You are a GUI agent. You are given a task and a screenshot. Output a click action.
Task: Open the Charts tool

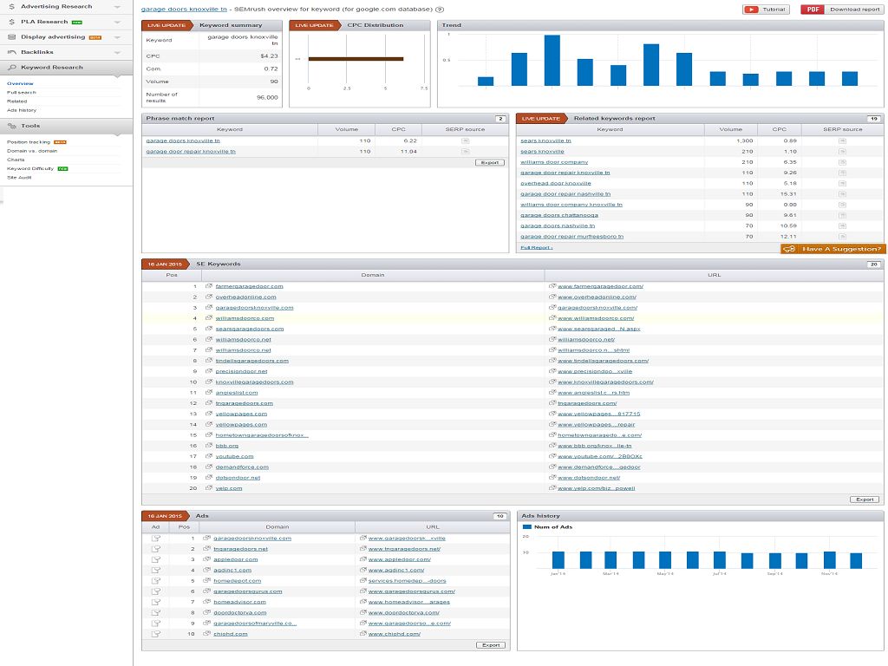tap(16, 160)
